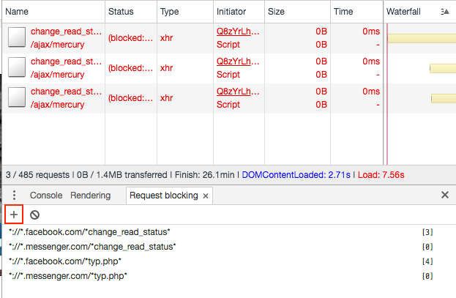
Task: Open the drawer three-dot menu
Action: click(x=14, y=195)
